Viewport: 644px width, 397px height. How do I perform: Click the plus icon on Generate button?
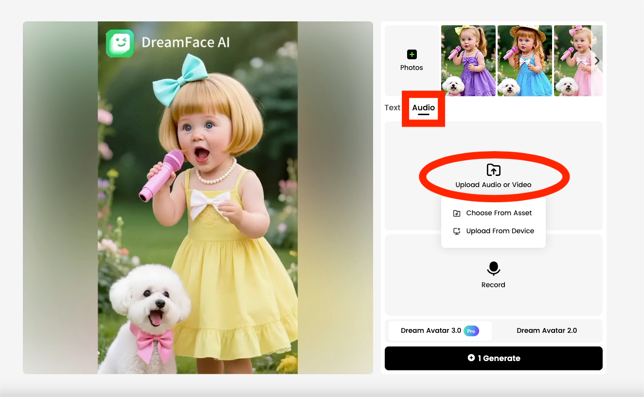click(471, 358)
